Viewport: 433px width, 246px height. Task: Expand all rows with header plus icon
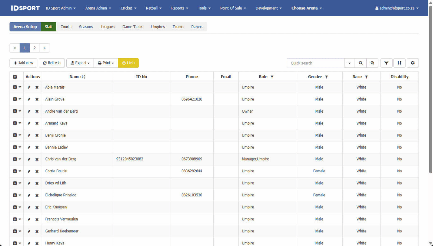pyautogui.click(x=15, y=77)
